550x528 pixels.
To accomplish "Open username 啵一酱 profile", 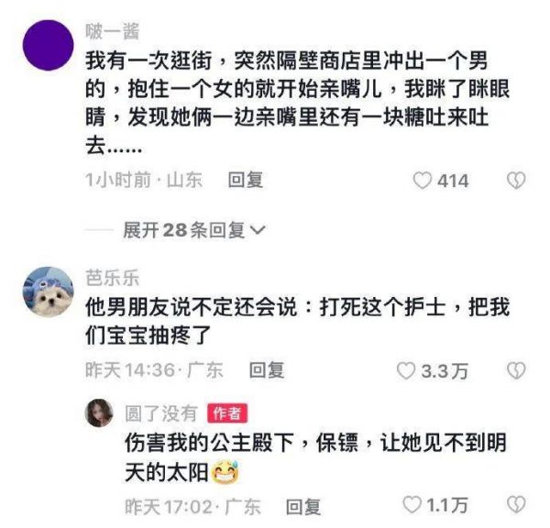I will (x=112, y=31).
